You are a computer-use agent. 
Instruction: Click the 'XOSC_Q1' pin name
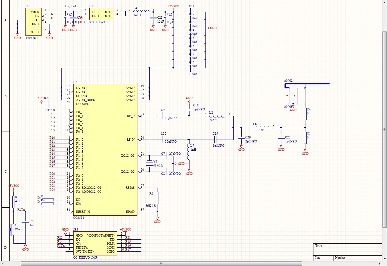(128, 156)
